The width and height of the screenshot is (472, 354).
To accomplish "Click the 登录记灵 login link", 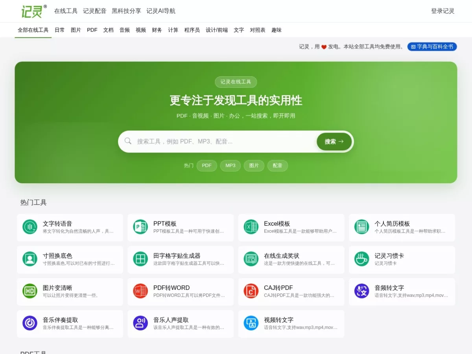I will click(x=443, y=11).
